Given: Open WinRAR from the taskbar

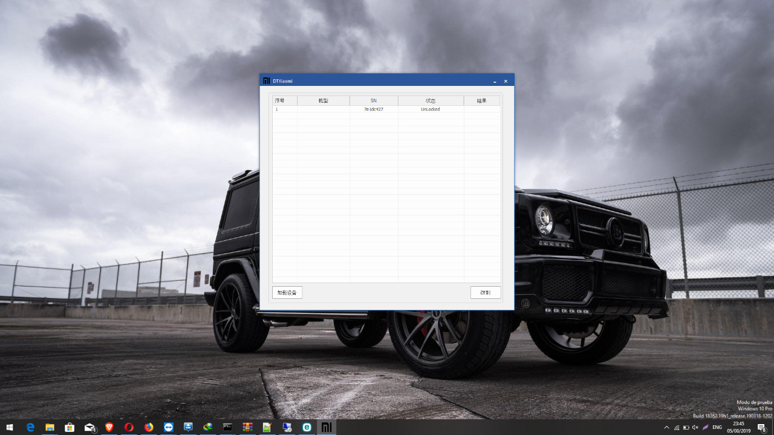Looking at the screenshot, I should (x=247, y=427).
